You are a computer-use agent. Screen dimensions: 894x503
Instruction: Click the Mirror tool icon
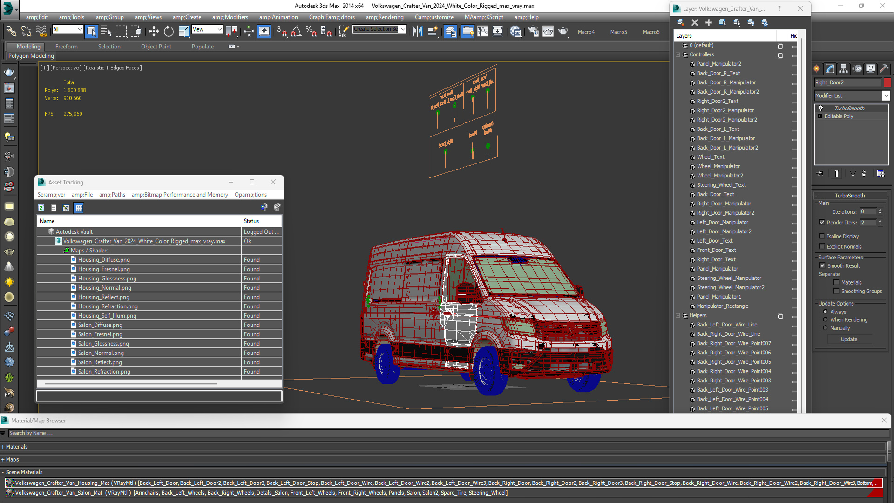click(417, 31)
